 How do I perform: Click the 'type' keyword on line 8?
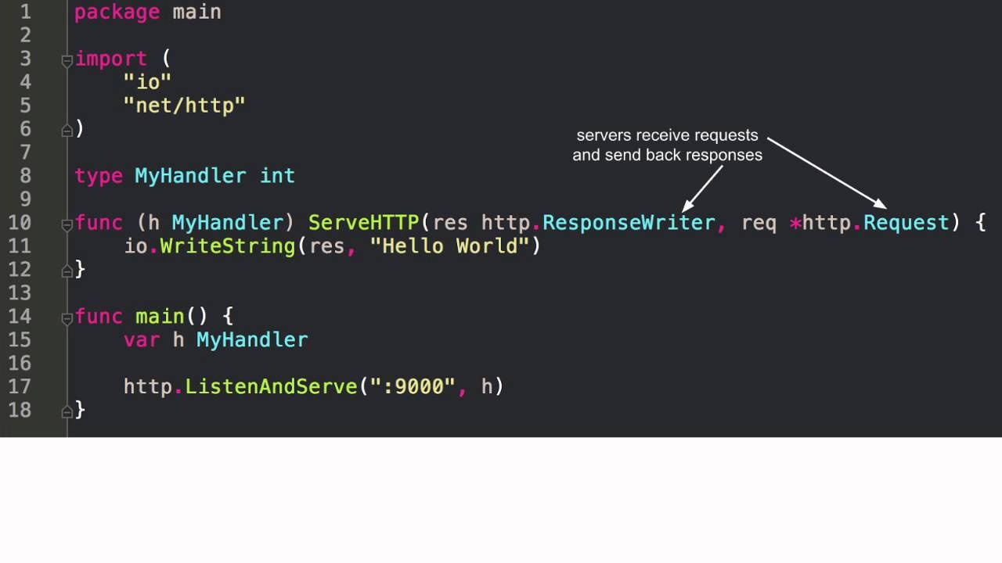point(99,176)
